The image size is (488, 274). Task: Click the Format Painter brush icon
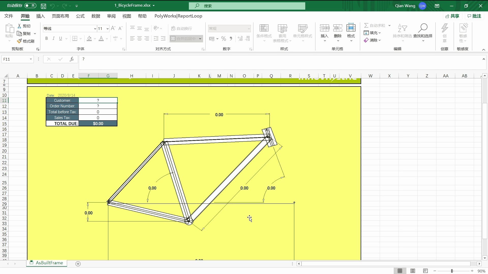(20, 41)
